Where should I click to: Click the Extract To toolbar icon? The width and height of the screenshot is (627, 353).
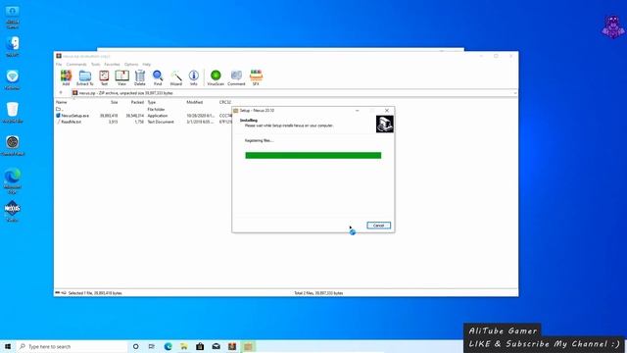point(85,77)
